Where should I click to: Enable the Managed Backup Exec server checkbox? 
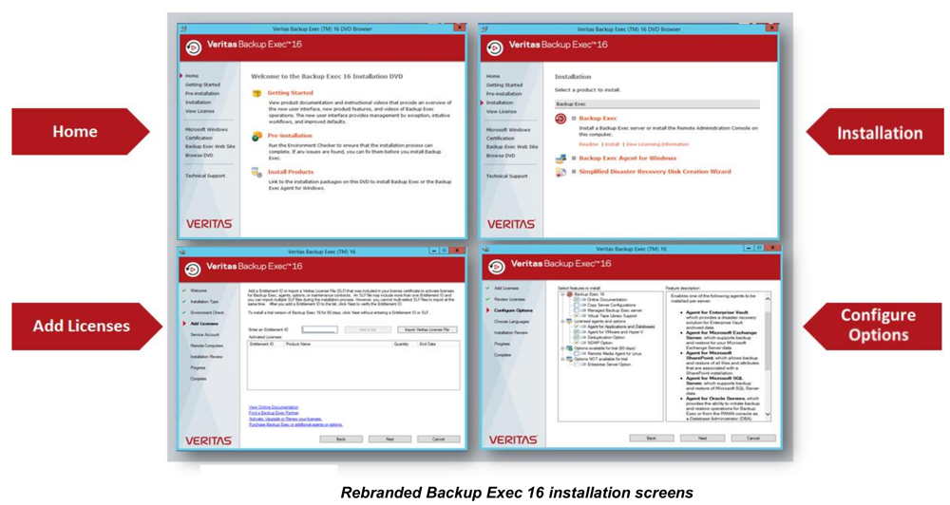(x=577, y=310)
